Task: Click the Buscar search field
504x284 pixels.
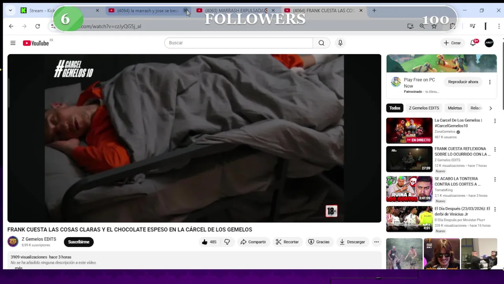Action: click(x=239, y=43)
